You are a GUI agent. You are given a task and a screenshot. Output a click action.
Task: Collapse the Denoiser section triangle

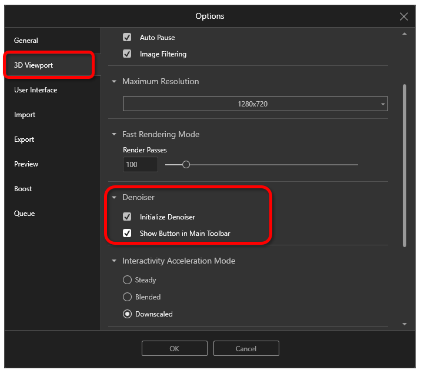tap(114, 197)
